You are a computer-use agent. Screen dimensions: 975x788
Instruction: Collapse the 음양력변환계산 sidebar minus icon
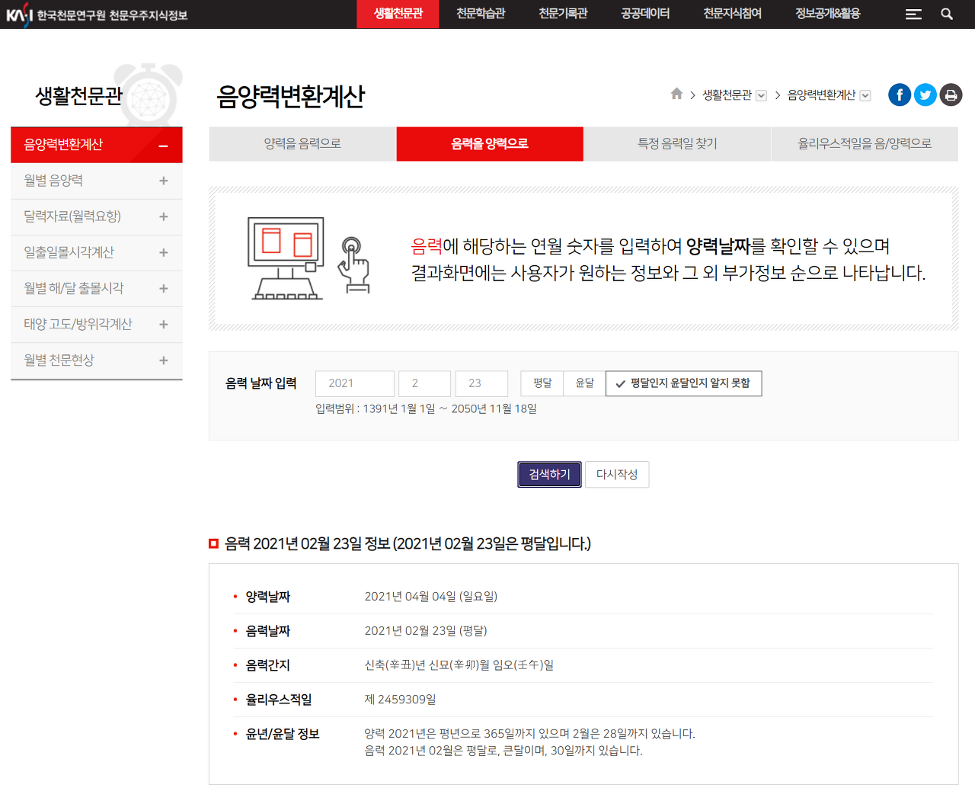[163, 146]
